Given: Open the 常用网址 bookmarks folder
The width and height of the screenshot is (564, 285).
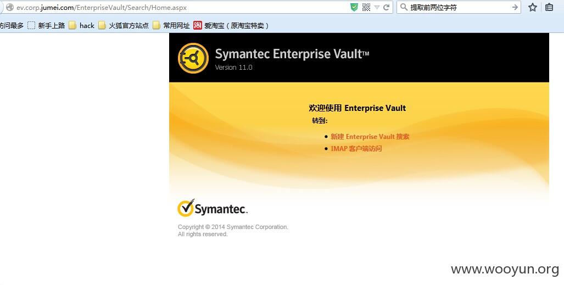Looking at the screenshot, I should point(171,26).
